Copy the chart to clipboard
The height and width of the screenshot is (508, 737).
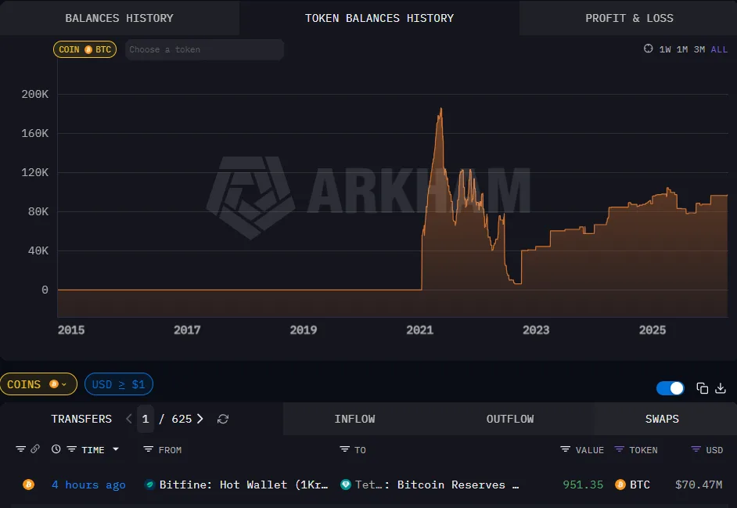tap(700, 387)
